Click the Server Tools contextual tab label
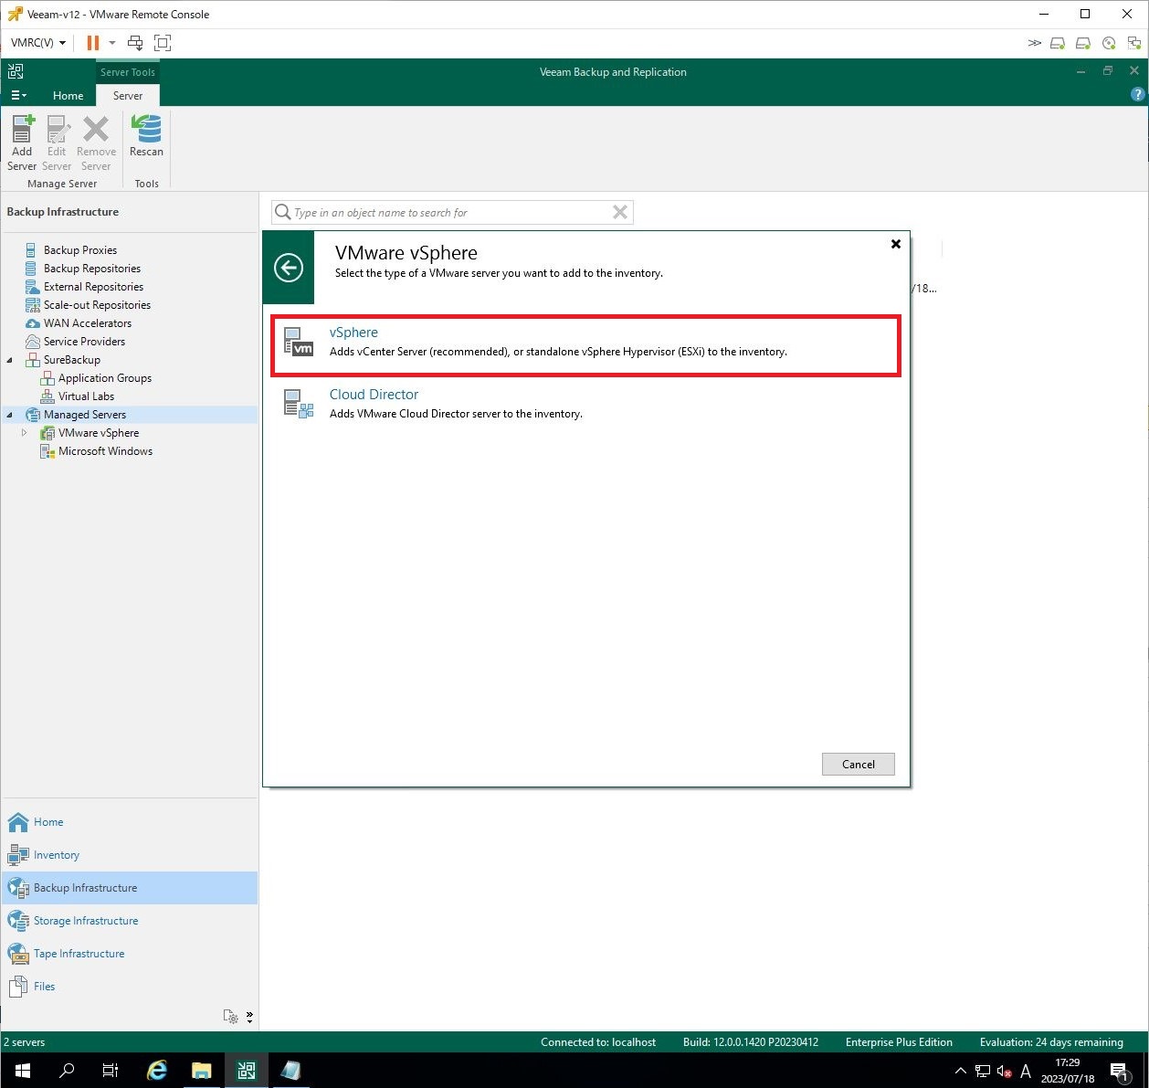 tap(128, 72)
